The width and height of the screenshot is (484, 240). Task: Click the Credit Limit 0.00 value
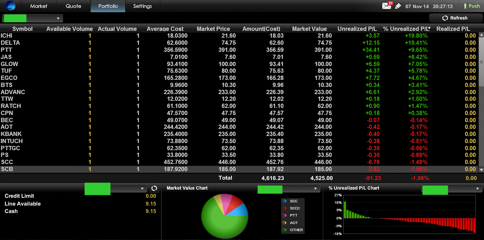(x=151, y=196)
